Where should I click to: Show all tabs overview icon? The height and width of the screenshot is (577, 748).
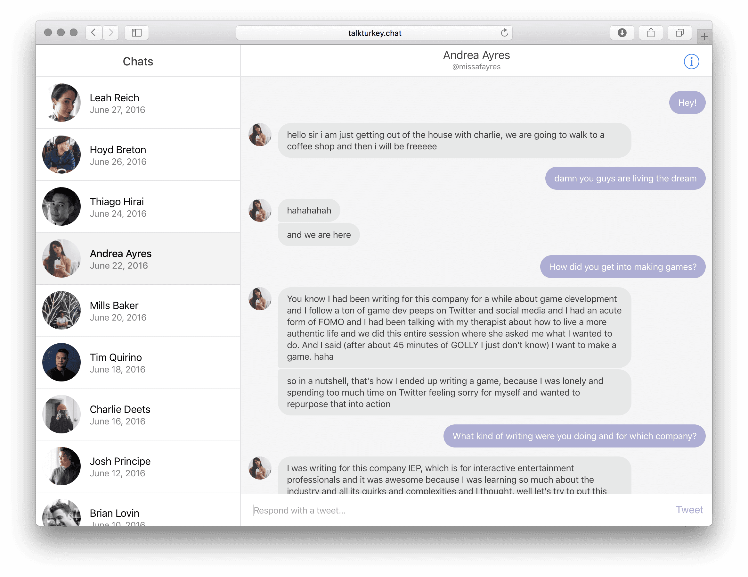[679, 33]
